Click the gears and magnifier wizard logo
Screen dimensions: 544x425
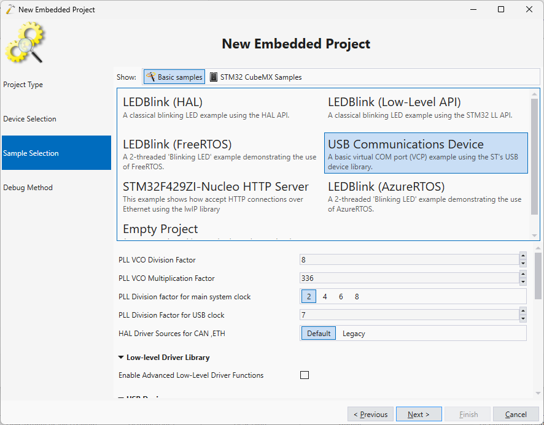tap(25, 43)
